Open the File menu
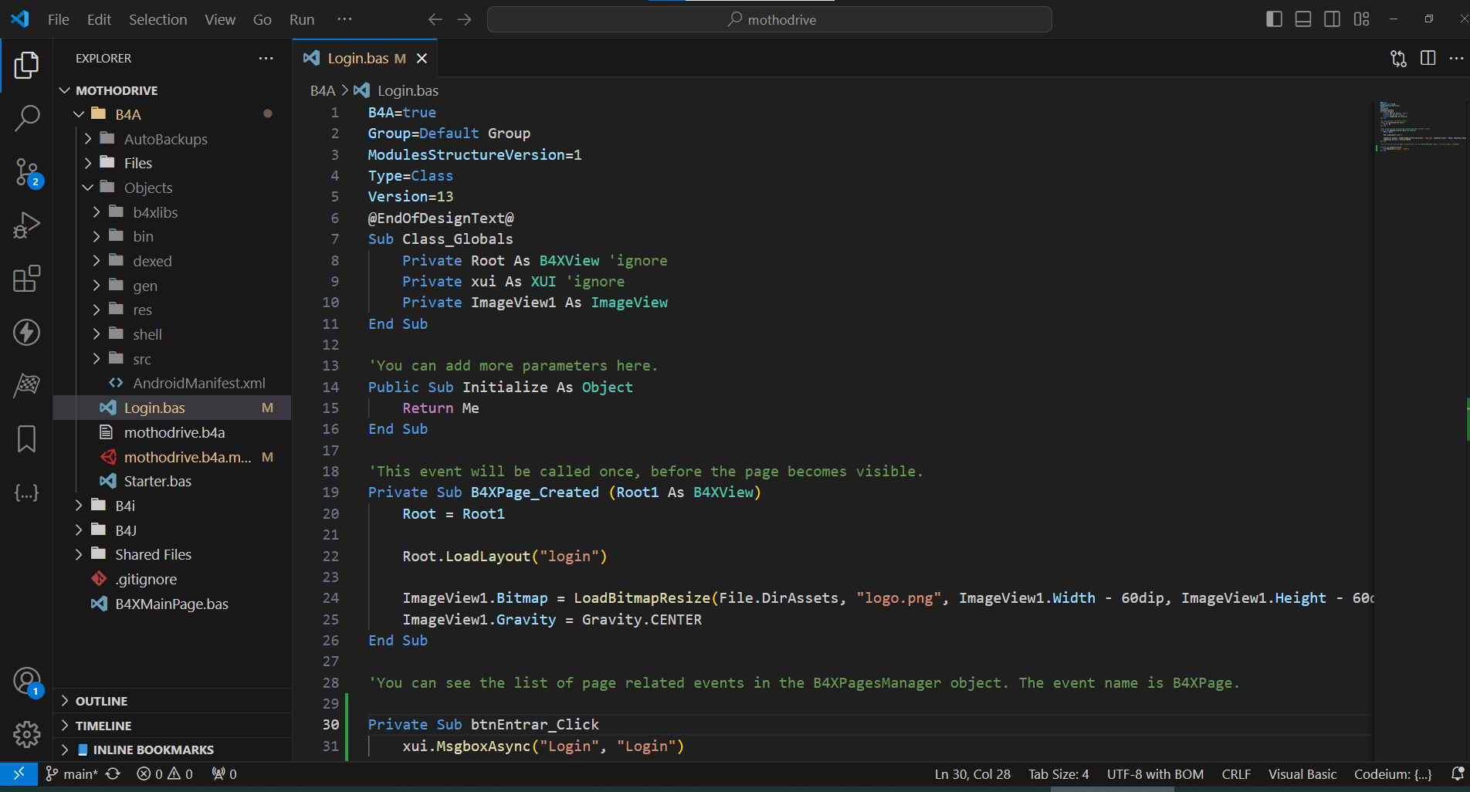Image resolution: width=1470 pixels, height=792 pixels. coord(58,19)
